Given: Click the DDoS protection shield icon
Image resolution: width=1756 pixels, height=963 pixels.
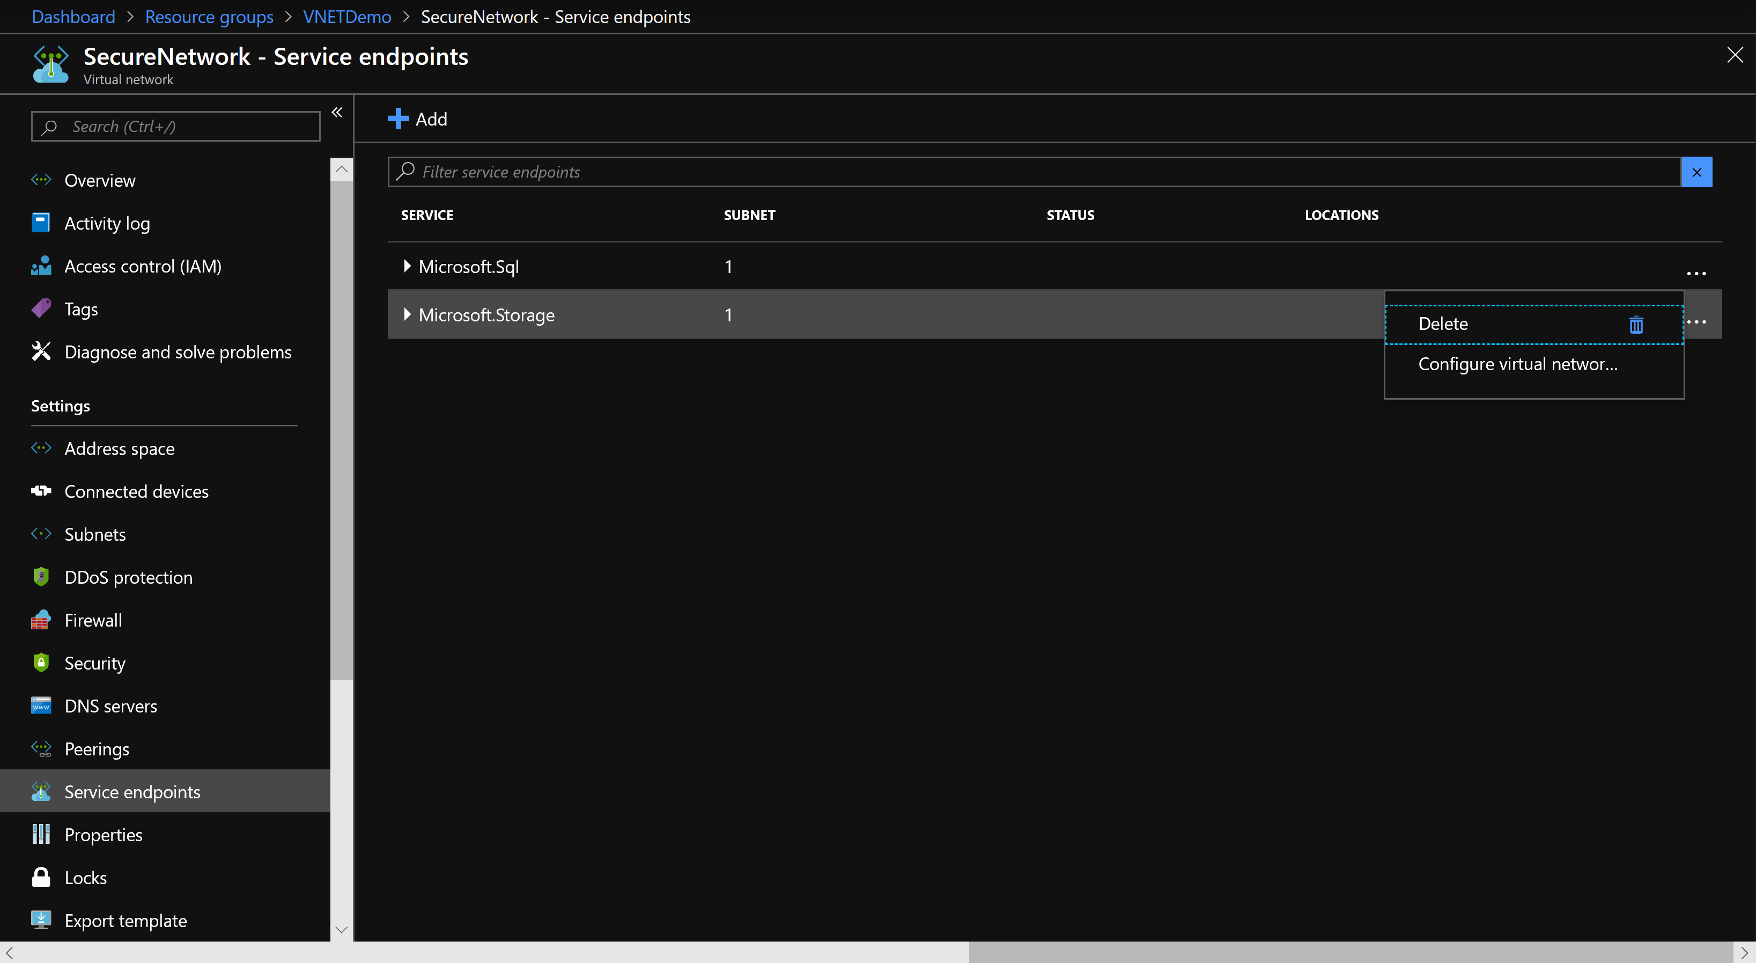Looking at the screenshot, I should point(41,577).
